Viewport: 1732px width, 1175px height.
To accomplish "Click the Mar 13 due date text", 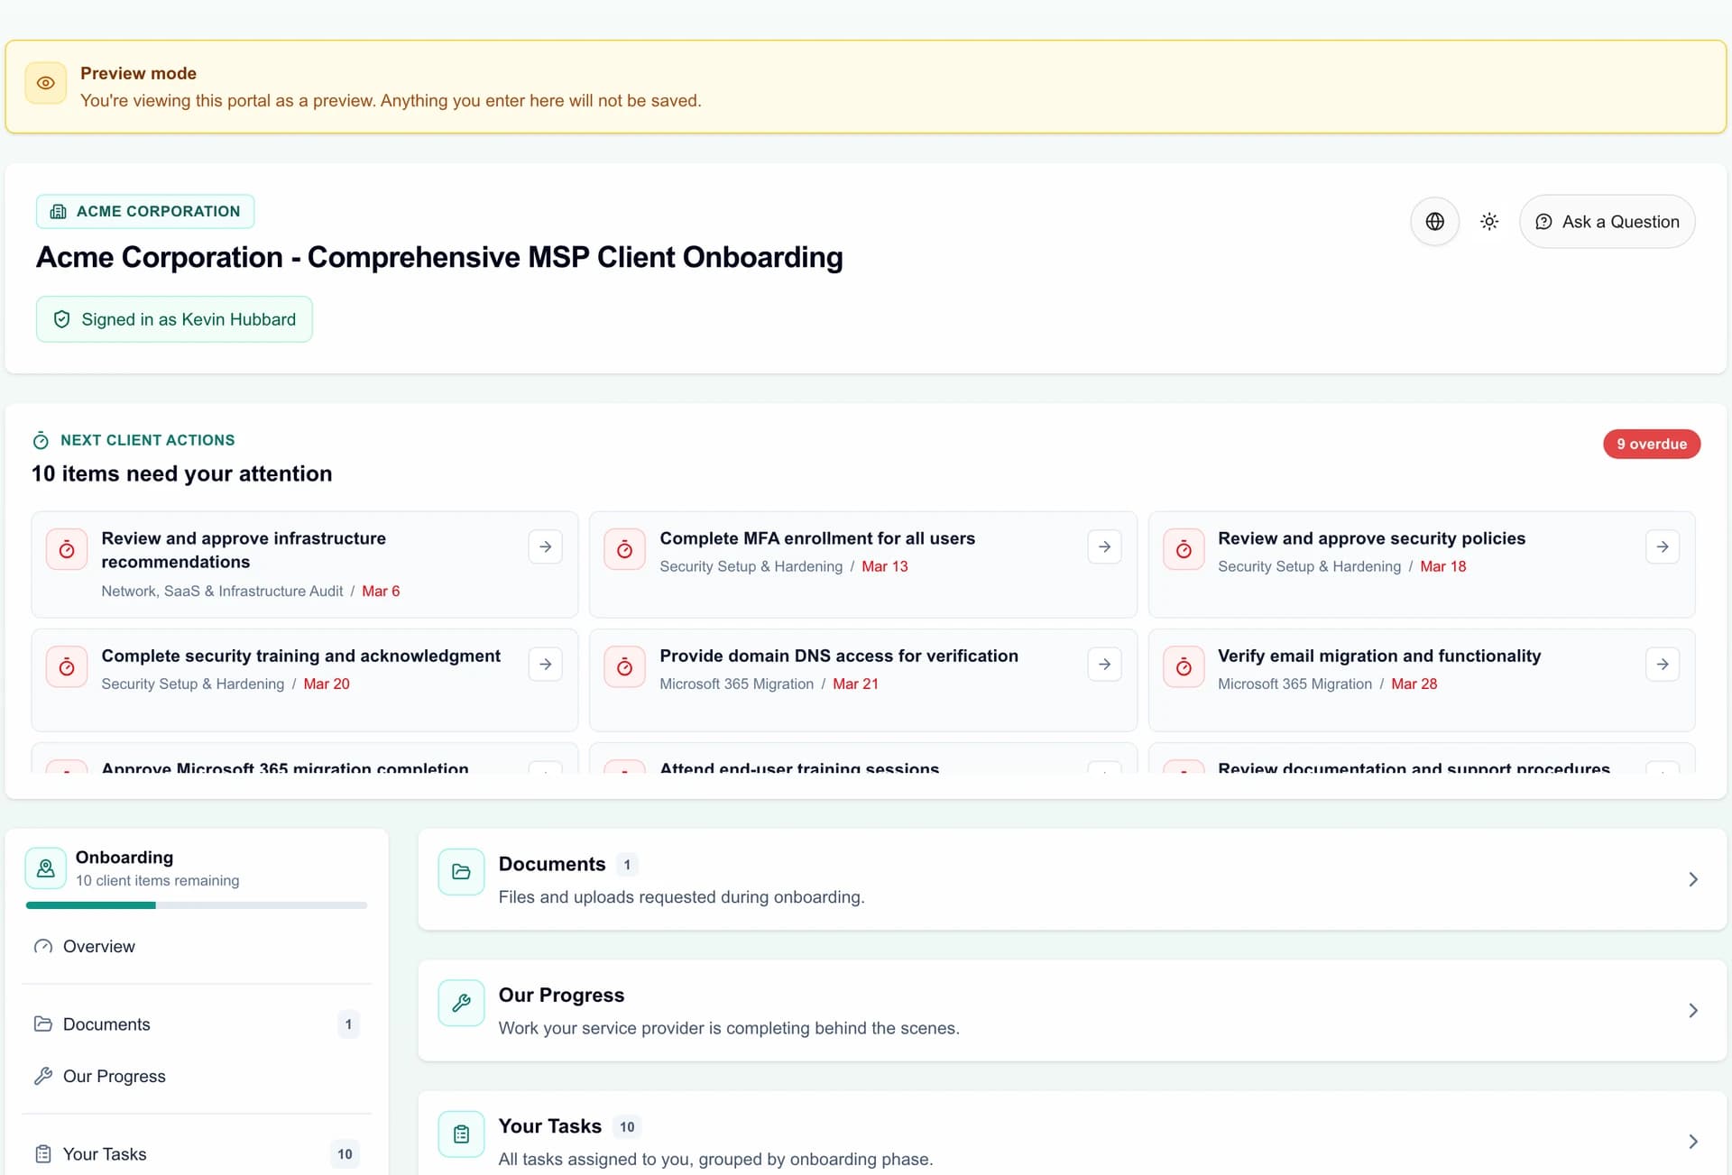I will pyautogui.click(x=884, y=566).
